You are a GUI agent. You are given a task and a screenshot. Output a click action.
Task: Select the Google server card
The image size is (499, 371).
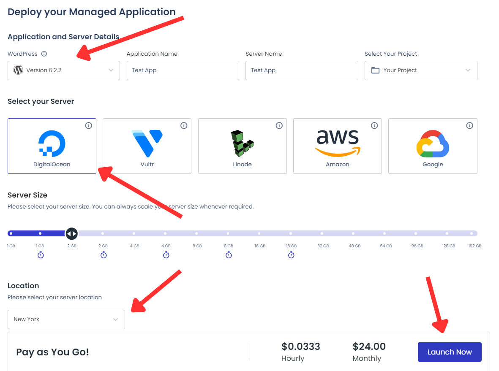coord(433,146)
